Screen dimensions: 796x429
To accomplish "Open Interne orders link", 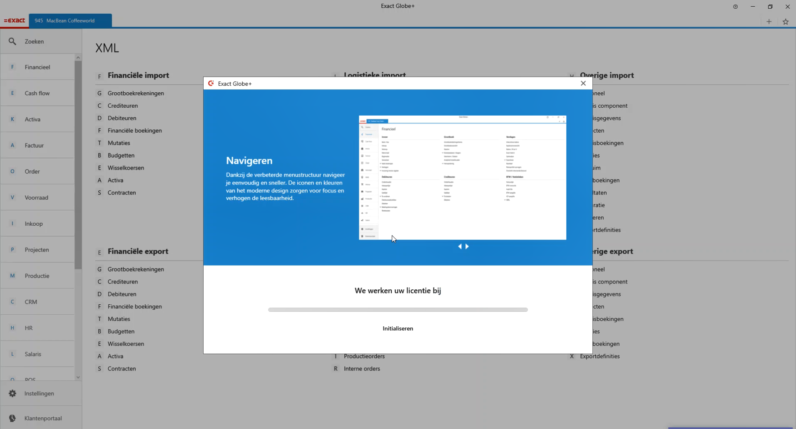I will coord(362,369).
